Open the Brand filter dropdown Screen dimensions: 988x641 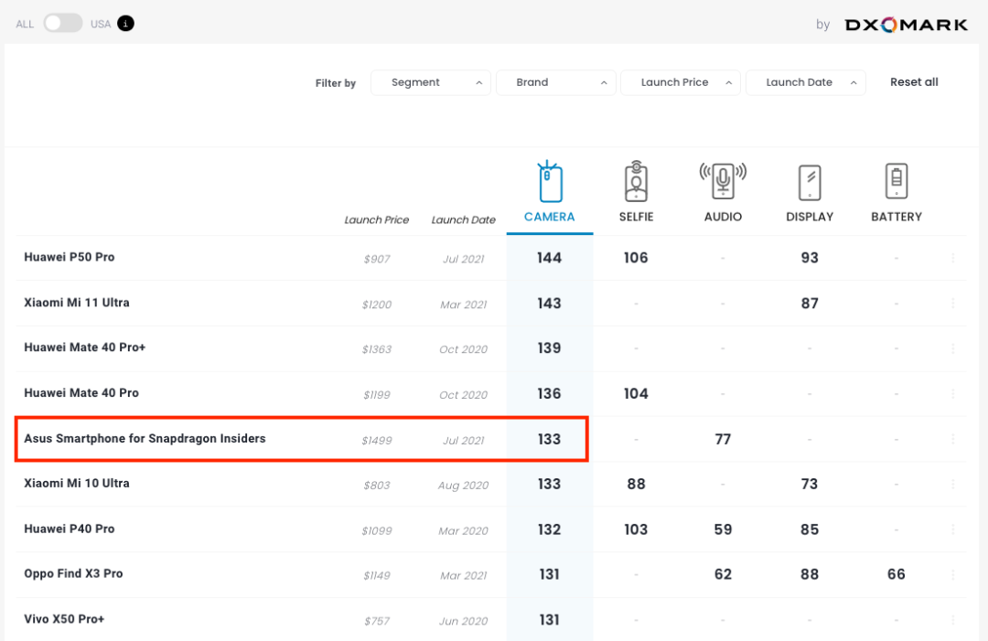[555, 82]
